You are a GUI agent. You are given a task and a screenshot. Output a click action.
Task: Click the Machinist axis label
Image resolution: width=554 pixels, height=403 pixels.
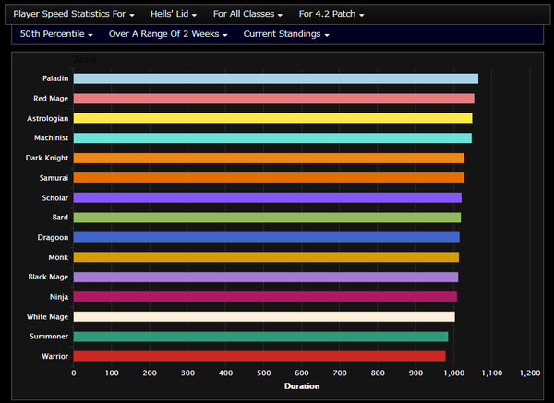click(x=51, y=138)
